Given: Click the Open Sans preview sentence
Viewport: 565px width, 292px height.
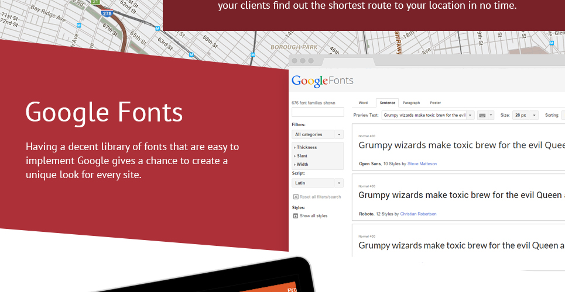Looking at the screenshot, I should (x=461, y=145).
